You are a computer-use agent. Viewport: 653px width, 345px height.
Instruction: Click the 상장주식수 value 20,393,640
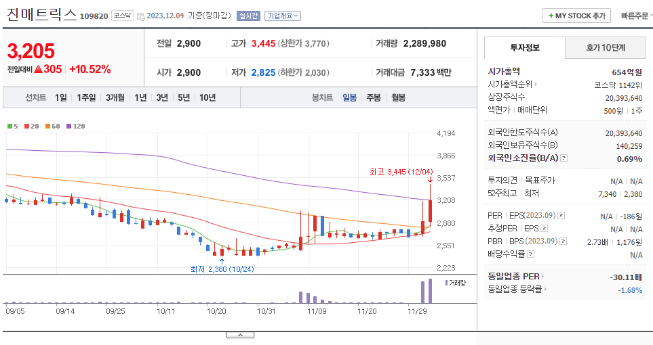pyautogui.click(x=624, y=98)
